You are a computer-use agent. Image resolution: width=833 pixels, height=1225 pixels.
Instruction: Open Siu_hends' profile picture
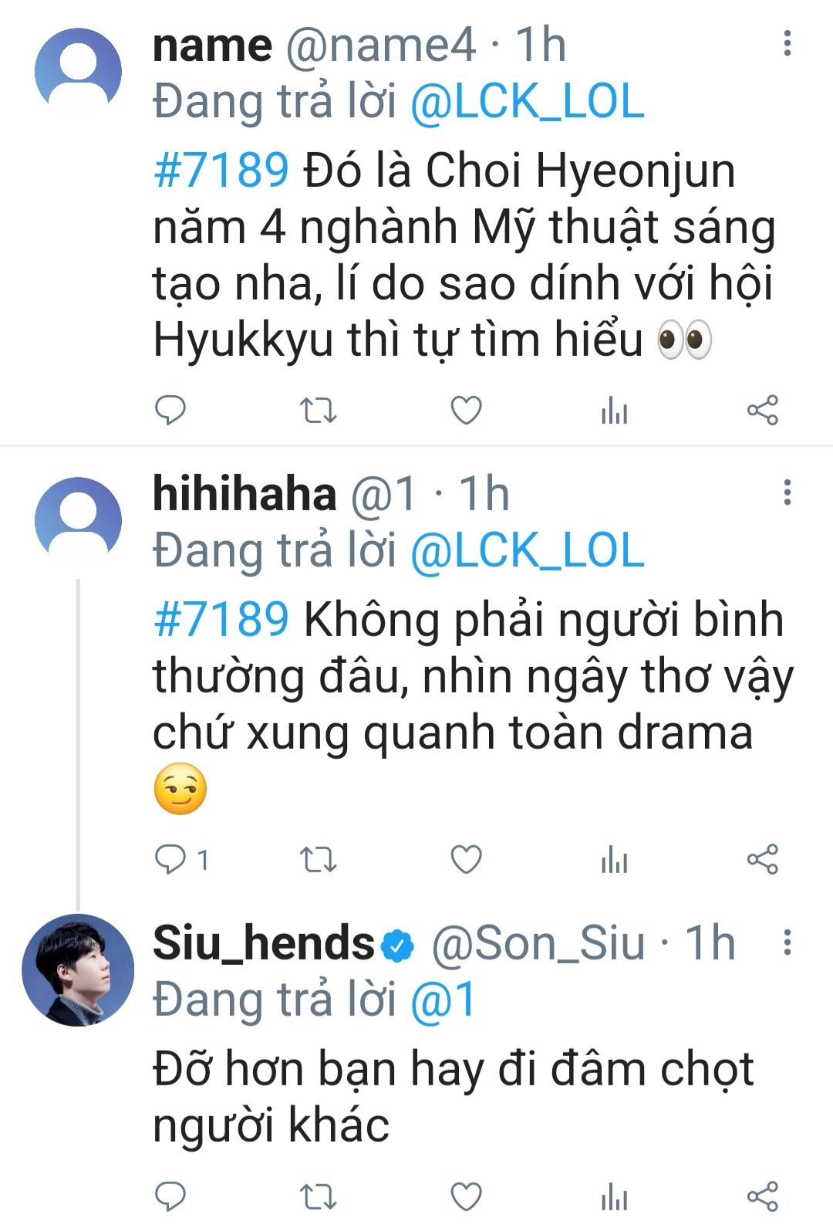(x=78, y=970)
